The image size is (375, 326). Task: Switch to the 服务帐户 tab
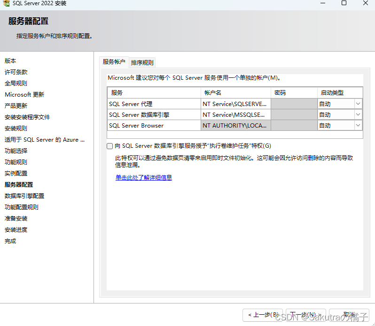click(x=114, y=62)
